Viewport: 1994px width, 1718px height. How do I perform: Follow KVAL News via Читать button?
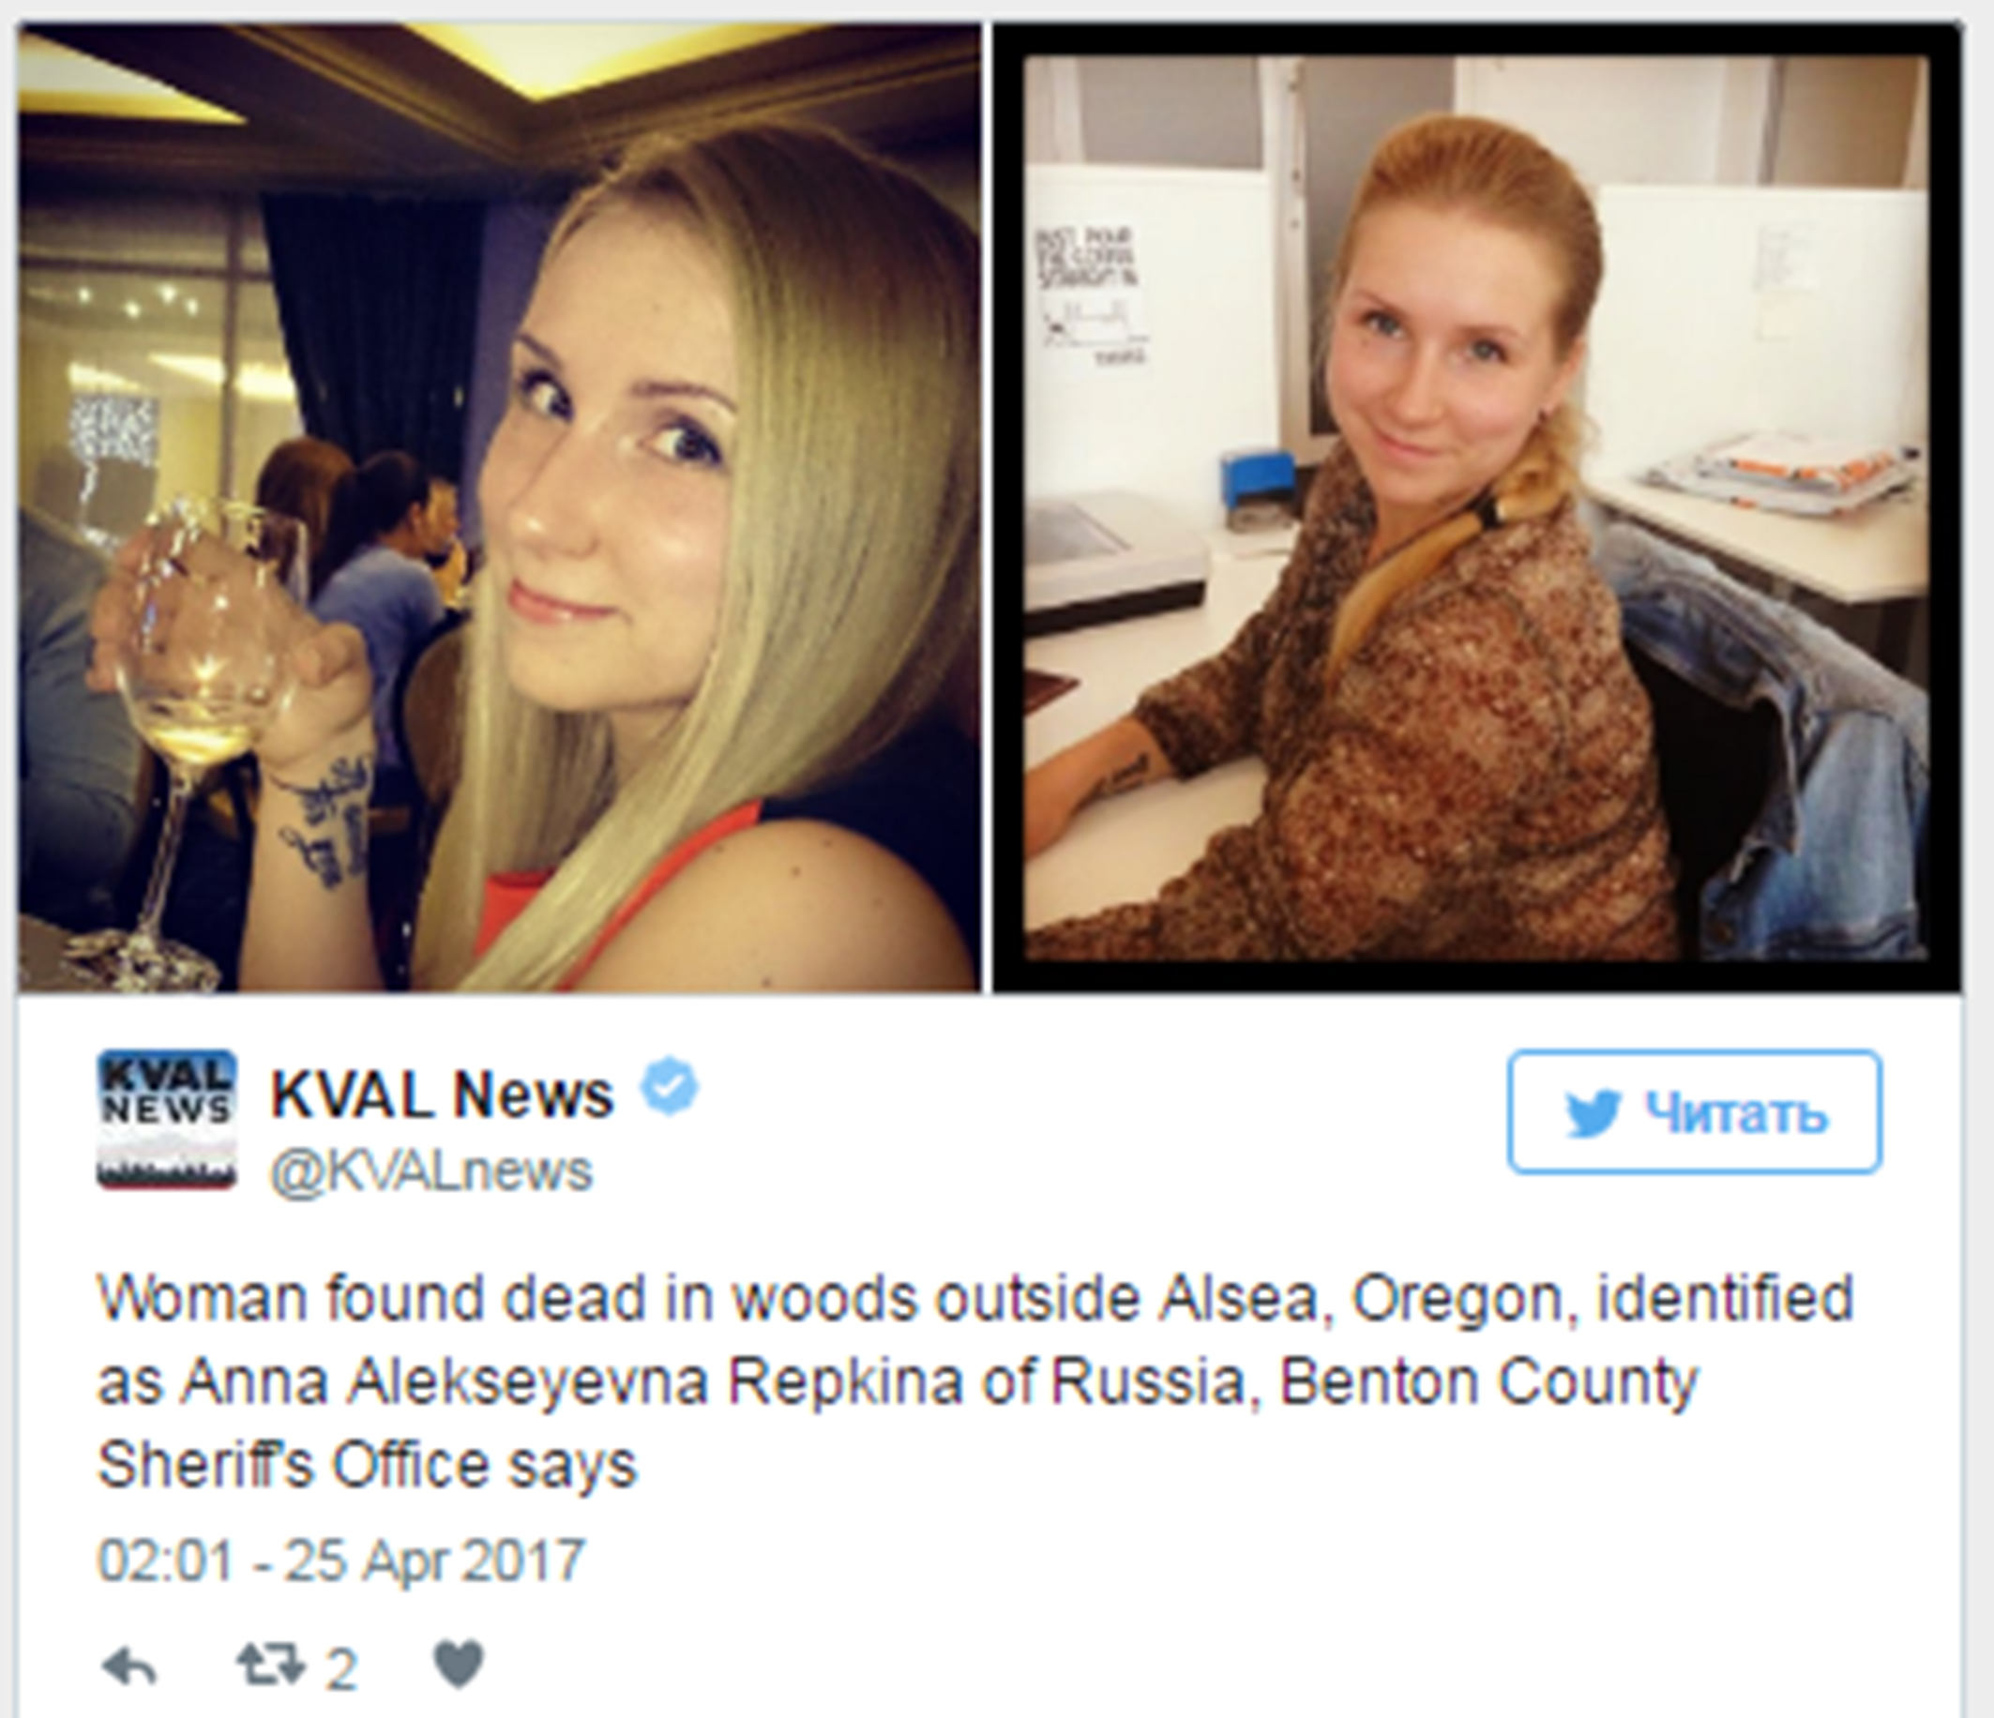click(x=1694, y=1111)
